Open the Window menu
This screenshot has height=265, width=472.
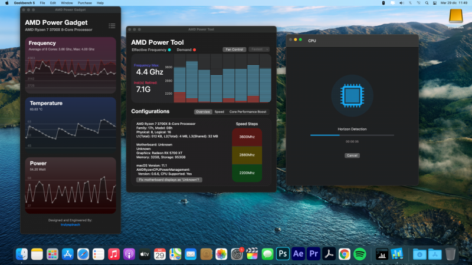click(67, 3)
